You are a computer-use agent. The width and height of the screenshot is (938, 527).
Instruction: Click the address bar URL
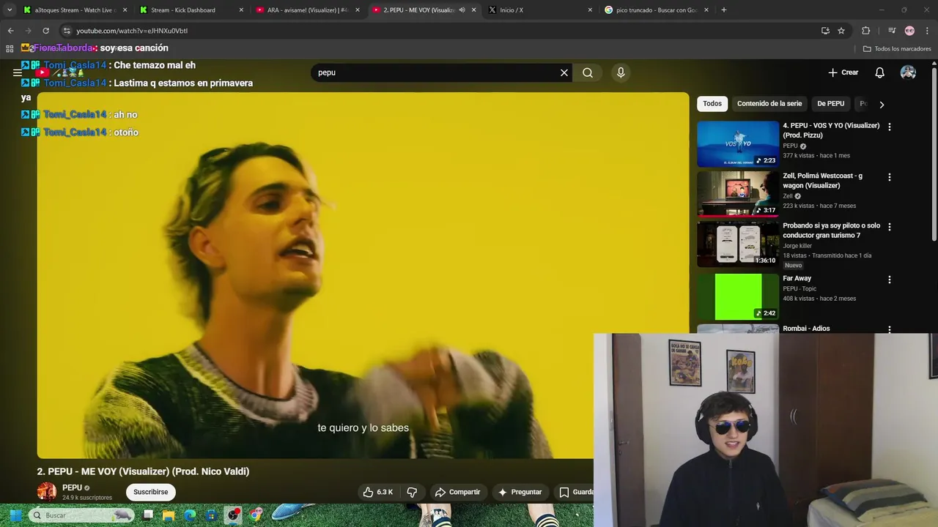pyautogui.click(x=132, y=31)
